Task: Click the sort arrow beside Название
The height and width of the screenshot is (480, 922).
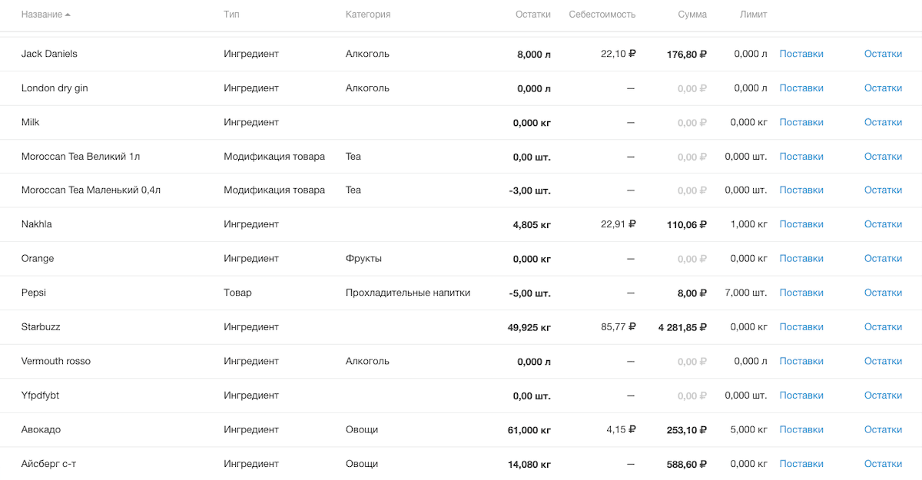Action: [68, 15]
